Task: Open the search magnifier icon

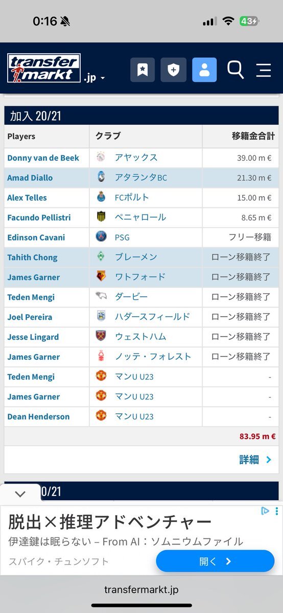Action: pos(235,70)
